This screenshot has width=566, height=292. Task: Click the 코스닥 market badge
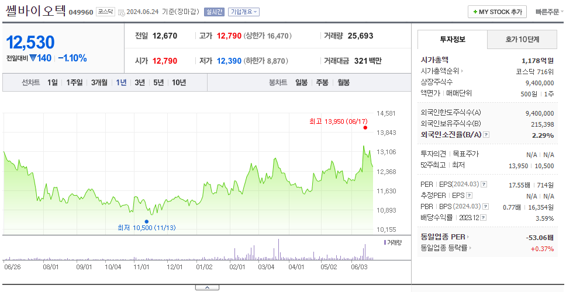[105, 12]
